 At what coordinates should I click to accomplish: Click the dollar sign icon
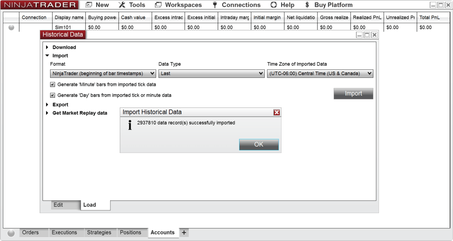(307, 5)
